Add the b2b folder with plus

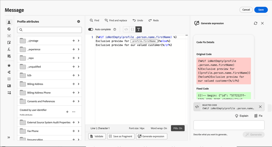pyautogui.click(x=74, y=75)
